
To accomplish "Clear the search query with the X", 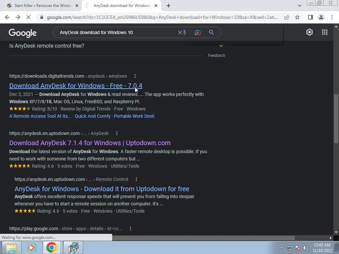I will pyautogui.click(x=180, y=32).
